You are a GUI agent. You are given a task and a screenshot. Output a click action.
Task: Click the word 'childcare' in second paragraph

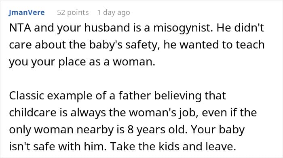[x=33, y=113]
